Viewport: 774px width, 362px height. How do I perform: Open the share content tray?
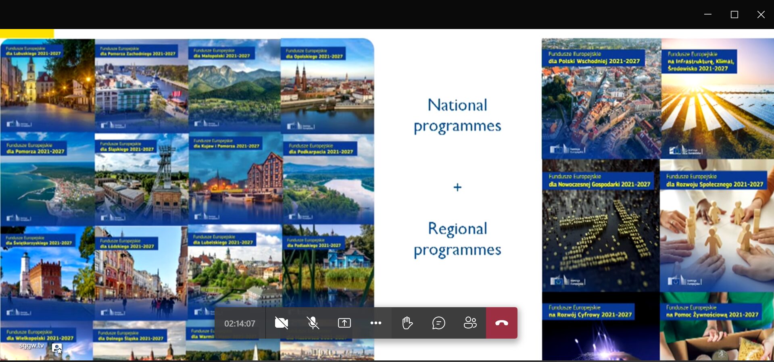tap(344, 323)
